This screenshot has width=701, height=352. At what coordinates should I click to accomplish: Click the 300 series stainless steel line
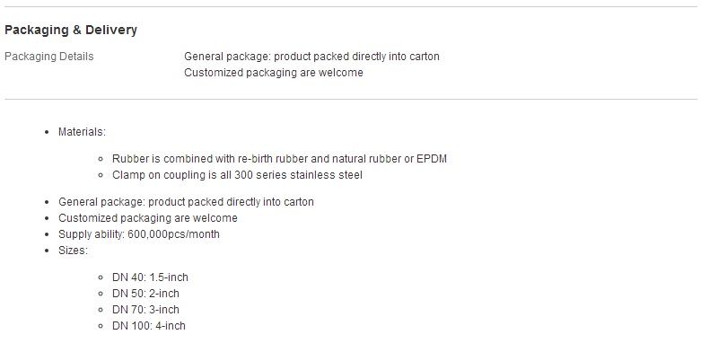[x=237, y=175]
